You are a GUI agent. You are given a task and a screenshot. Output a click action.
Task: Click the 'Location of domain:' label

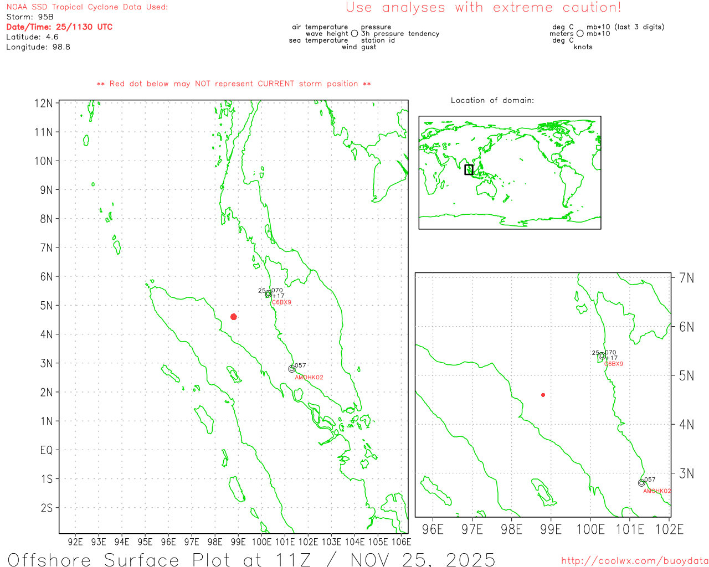click(492, 100)
